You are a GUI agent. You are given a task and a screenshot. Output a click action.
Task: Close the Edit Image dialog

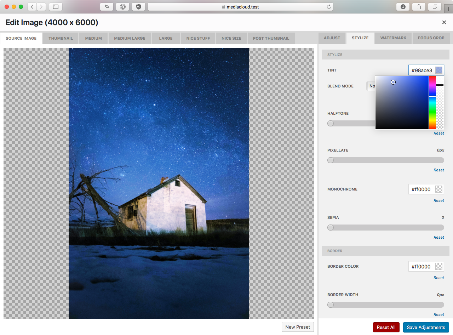[x=444, y=22]
